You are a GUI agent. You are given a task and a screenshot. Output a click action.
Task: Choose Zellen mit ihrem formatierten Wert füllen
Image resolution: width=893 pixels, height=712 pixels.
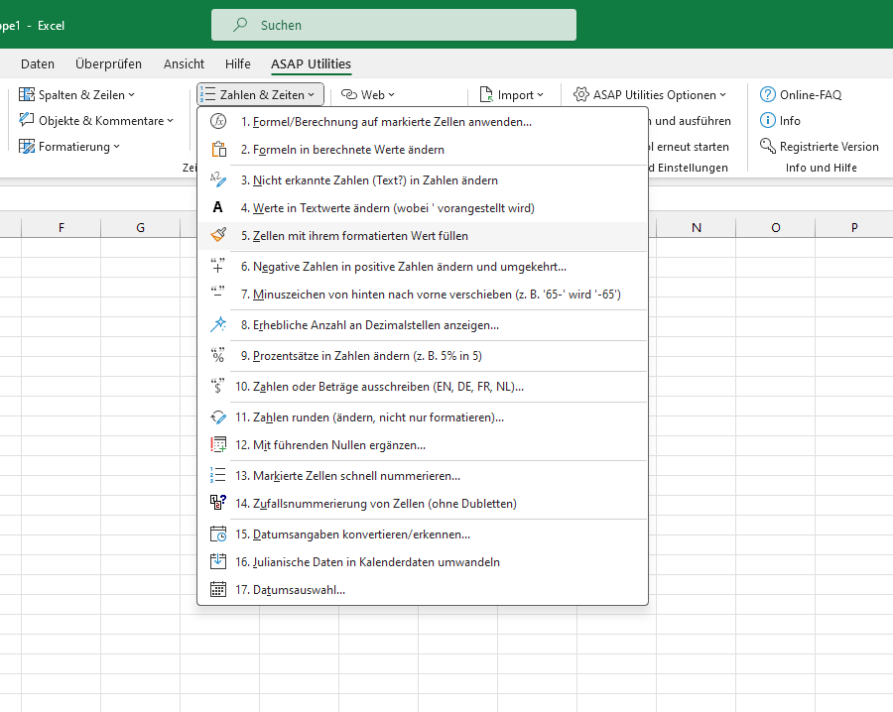point(423,236)
